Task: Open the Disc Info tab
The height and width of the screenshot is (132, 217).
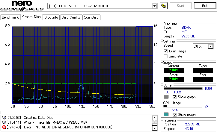Action: [x=51, y=17]
